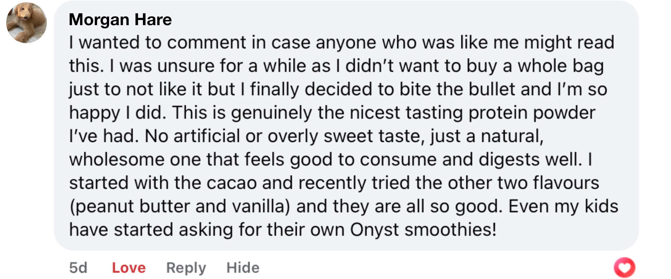Click the word 'genuinely' in the comment
The image size is (671, 279).
click(x=271, y=113)
